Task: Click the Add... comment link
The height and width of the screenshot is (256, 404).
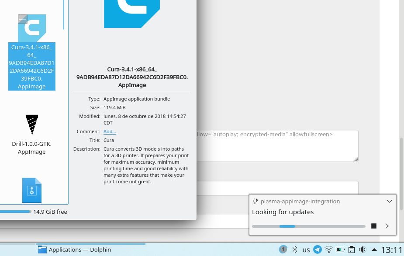Action: 110,131
